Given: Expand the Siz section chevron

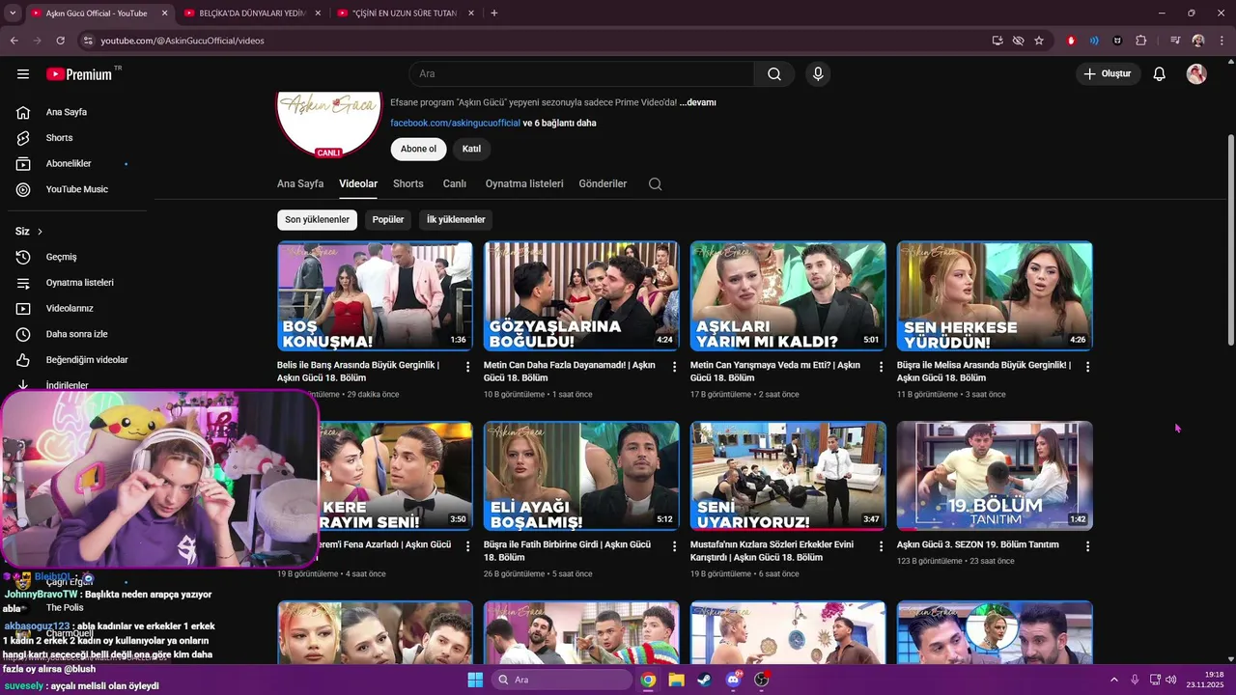Looking at the screenshot, I should (40, 232).
